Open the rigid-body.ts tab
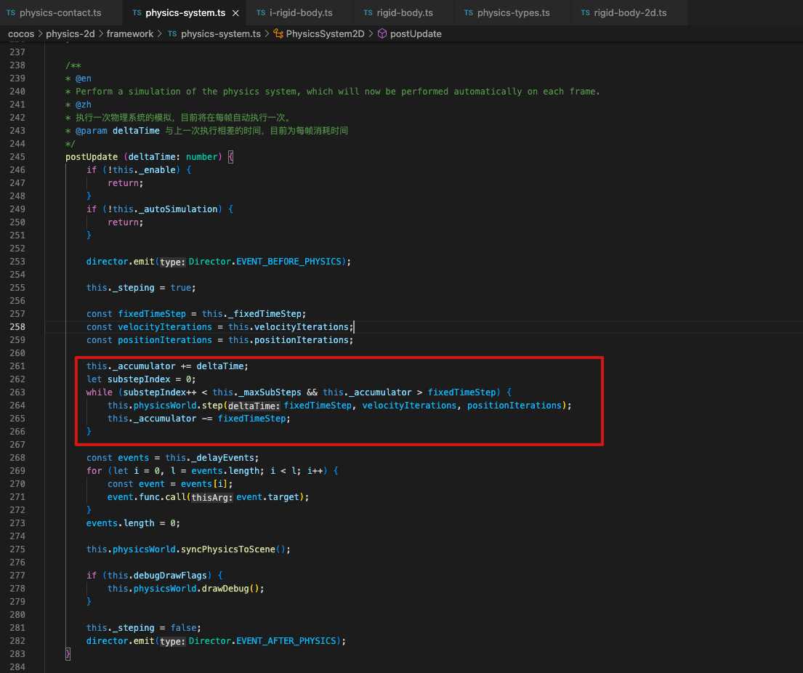 click(404, 13)
